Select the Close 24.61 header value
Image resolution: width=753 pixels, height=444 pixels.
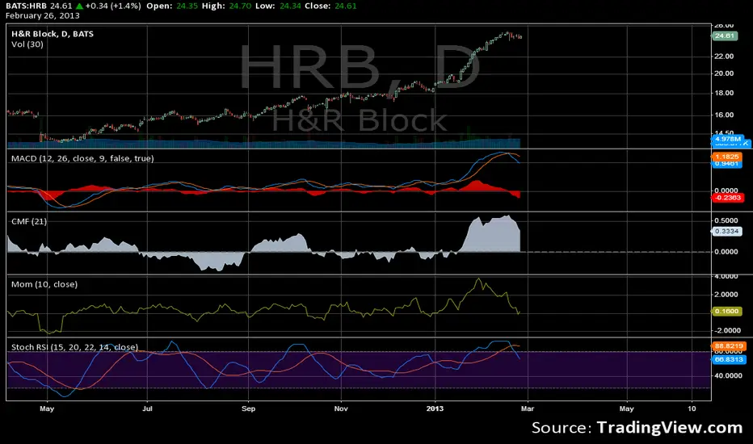[345, 6]
